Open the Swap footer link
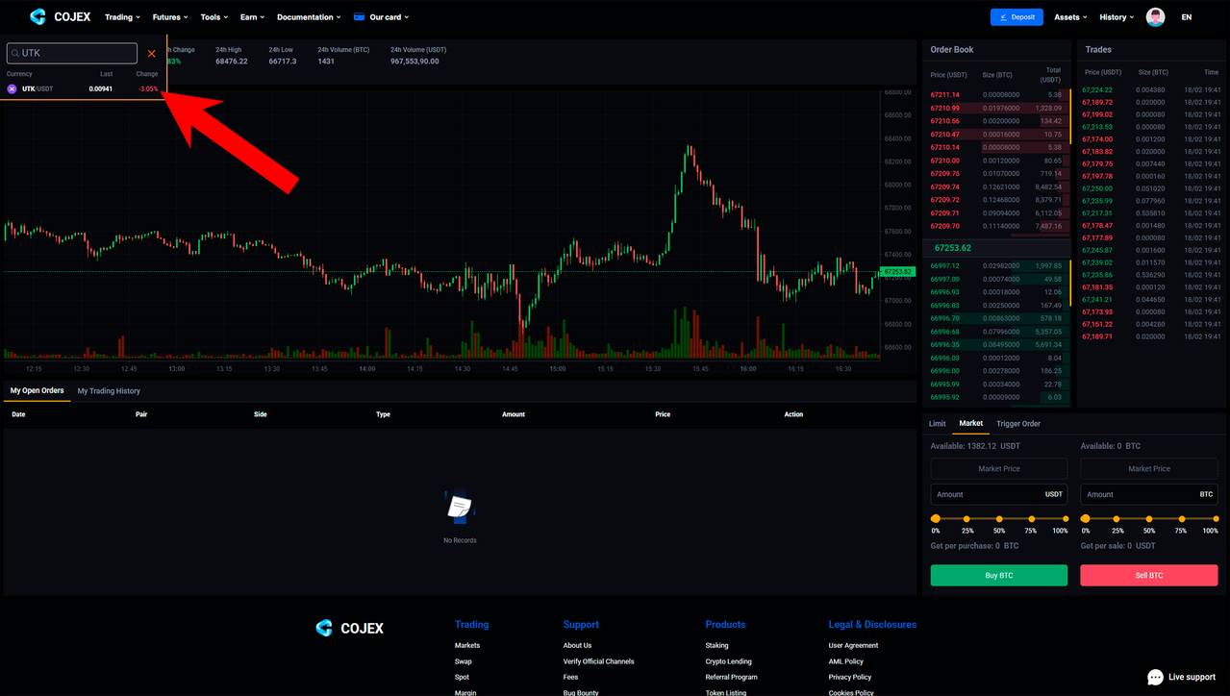 tap(464, 661)
